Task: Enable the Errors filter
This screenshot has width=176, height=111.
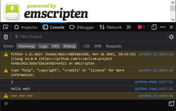Action: (x=9, y=46)
